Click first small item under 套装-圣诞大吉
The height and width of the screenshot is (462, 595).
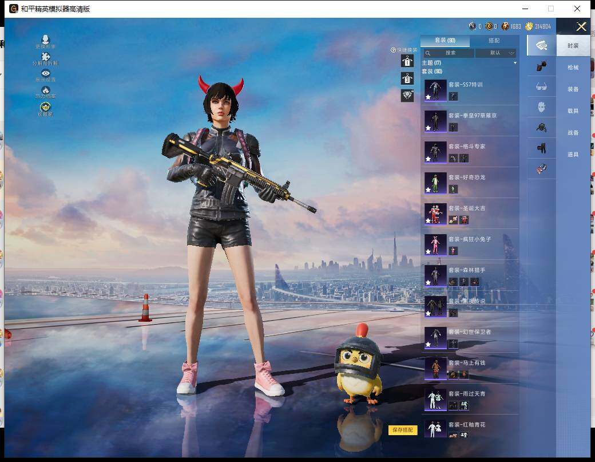tap(453, 220)
